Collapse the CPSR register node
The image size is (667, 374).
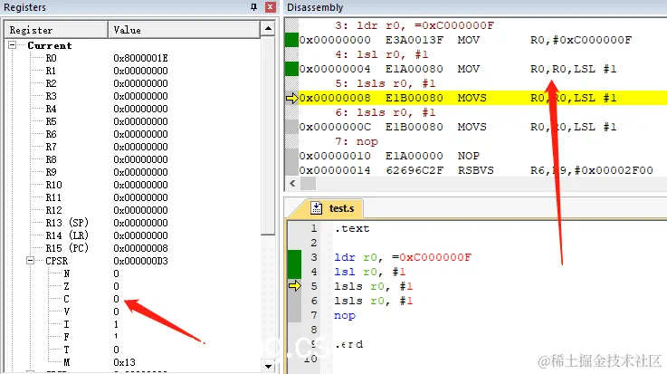[x=30, y=260]
